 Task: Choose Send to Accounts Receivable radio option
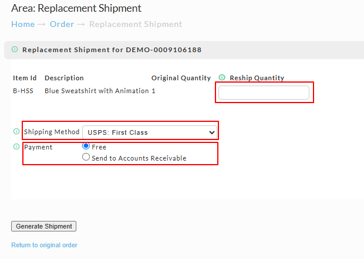(86, 157)
